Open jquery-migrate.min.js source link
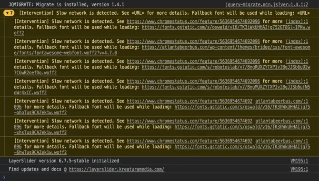This screenshot has height=181, width=319. tap(267, 4)
